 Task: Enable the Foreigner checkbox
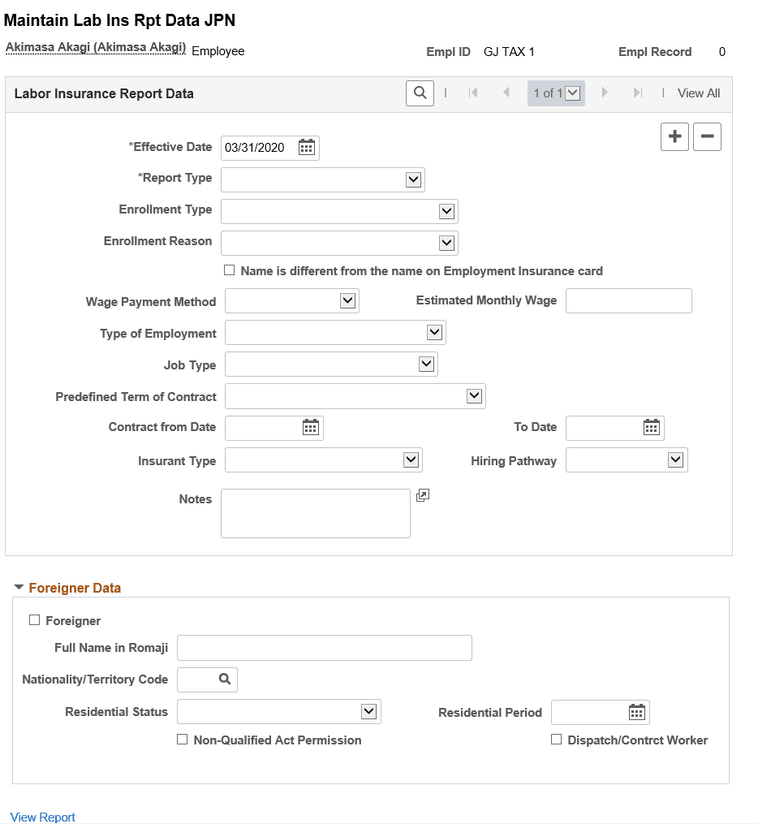click(x=34, y=620)
